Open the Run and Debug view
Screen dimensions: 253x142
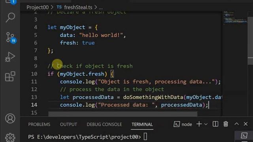pos(10,57)
